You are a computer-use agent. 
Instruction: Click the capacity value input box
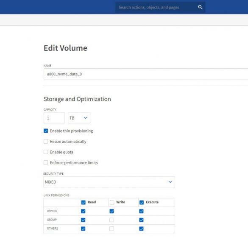click(x=54, y=118)
